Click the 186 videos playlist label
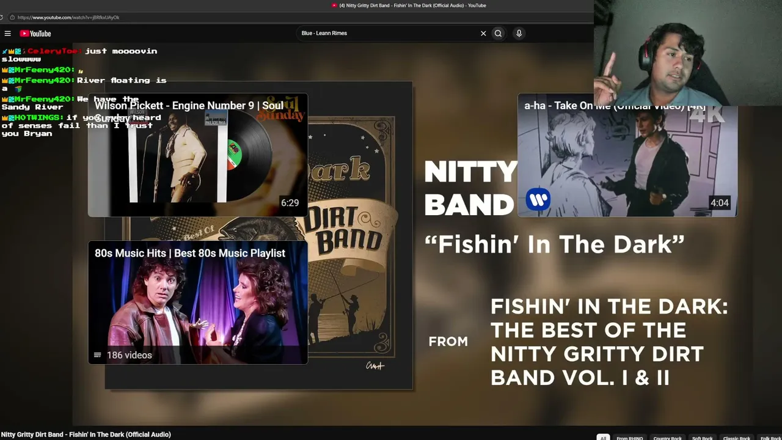The width and height of the screenshot is (782, 440). [123, 355]
